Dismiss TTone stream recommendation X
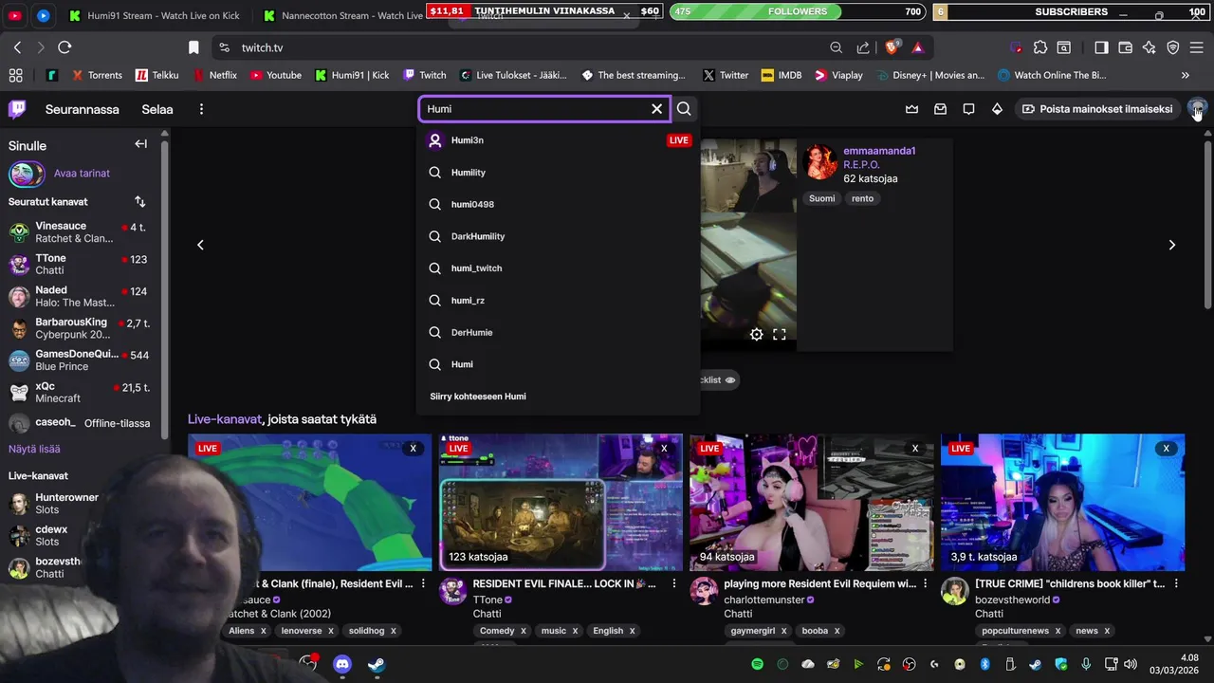The height and width of the screenshot is (683, 1214). pyautogui.click(x=664, y=448)
